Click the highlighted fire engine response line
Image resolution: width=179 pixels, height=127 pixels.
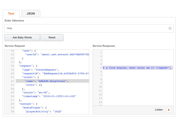point(137,68)
